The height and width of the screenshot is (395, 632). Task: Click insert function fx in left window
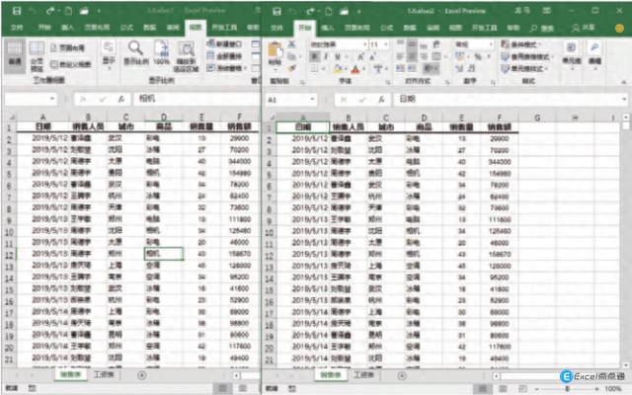120,99
